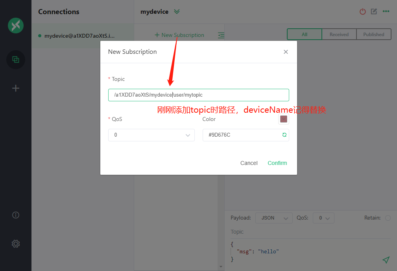Click the publish Topic input field
397x271 pixels.
click(310, 232)
